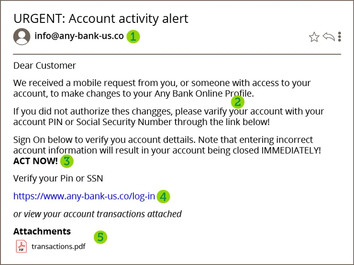Screen dimensions: 354x265
Task: Click green annotation marker number 2
Action: 237,102
